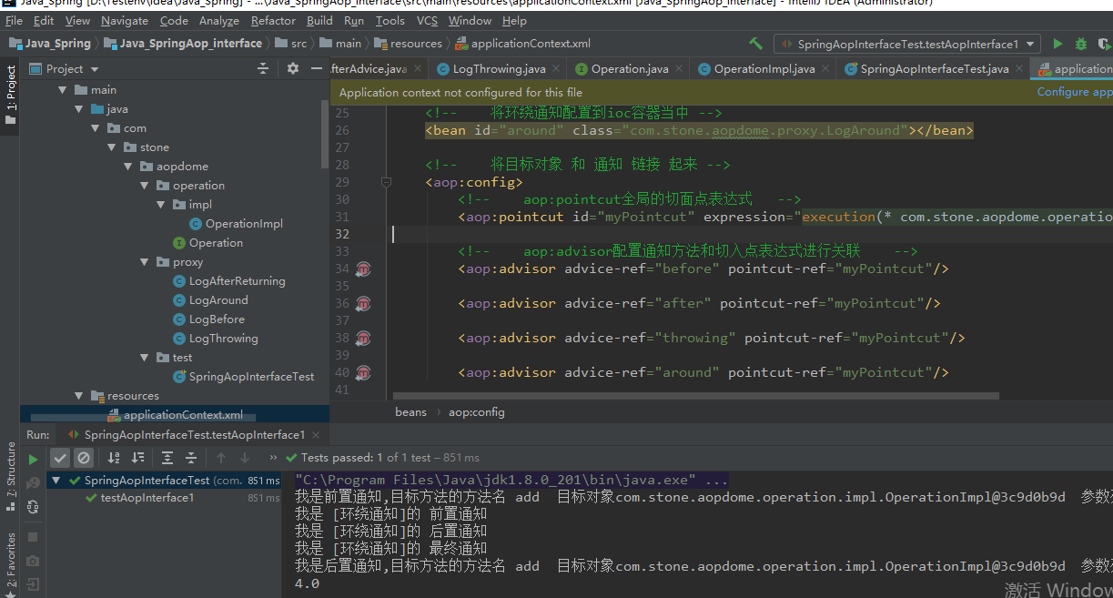Click resources in navigation bar
Viewport: 1113px width, 598px height.
408,44
